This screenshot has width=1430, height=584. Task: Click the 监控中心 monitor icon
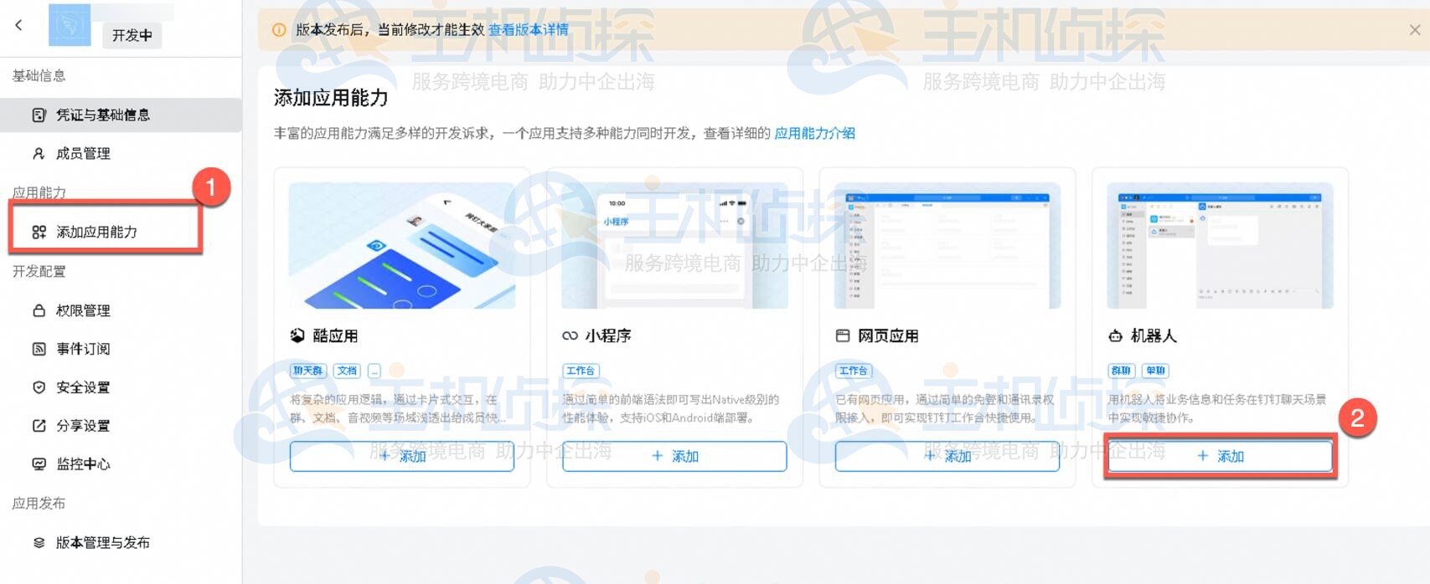click(39, 464)
